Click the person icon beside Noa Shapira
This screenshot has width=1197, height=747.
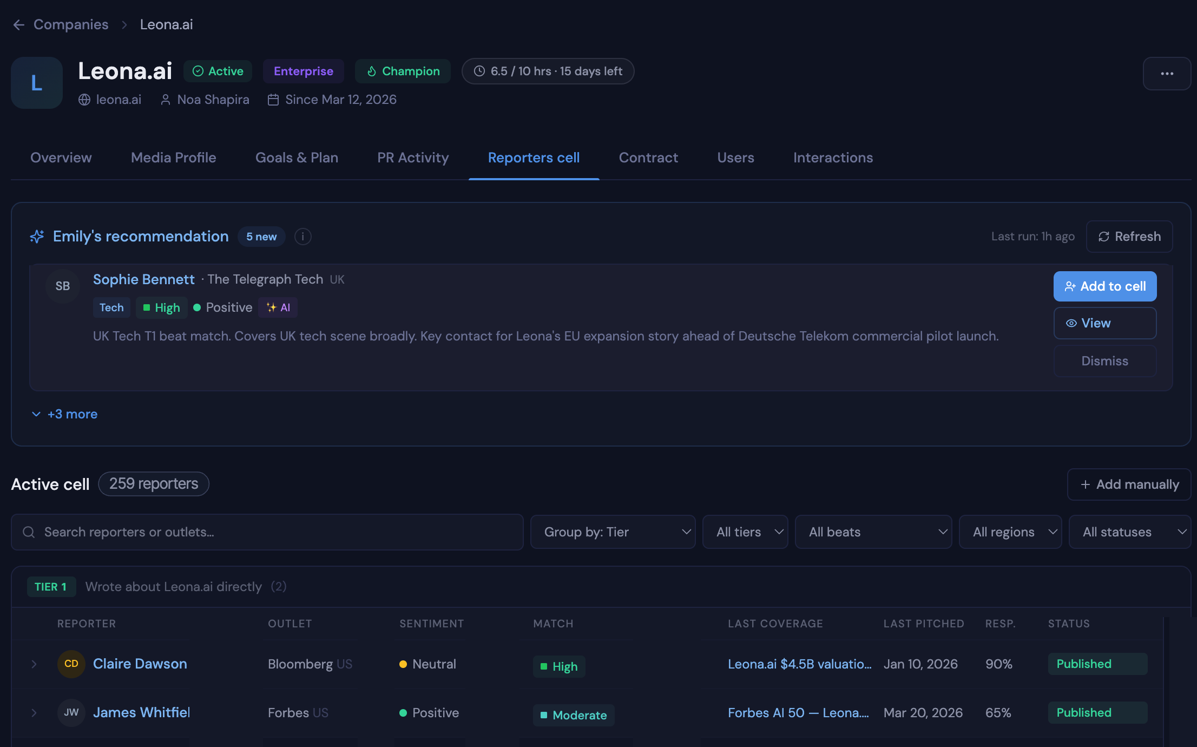[166, 100]
